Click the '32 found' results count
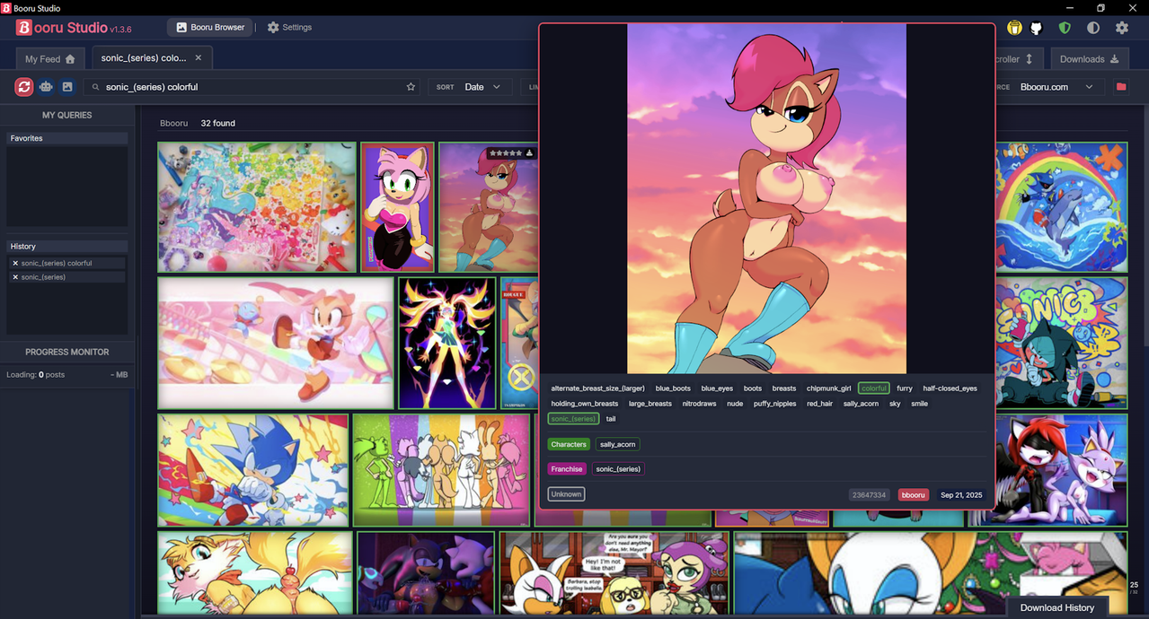 [217, 123]
